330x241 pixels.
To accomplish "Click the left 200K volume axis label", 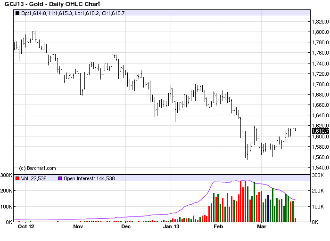I will tap(6, 191).
